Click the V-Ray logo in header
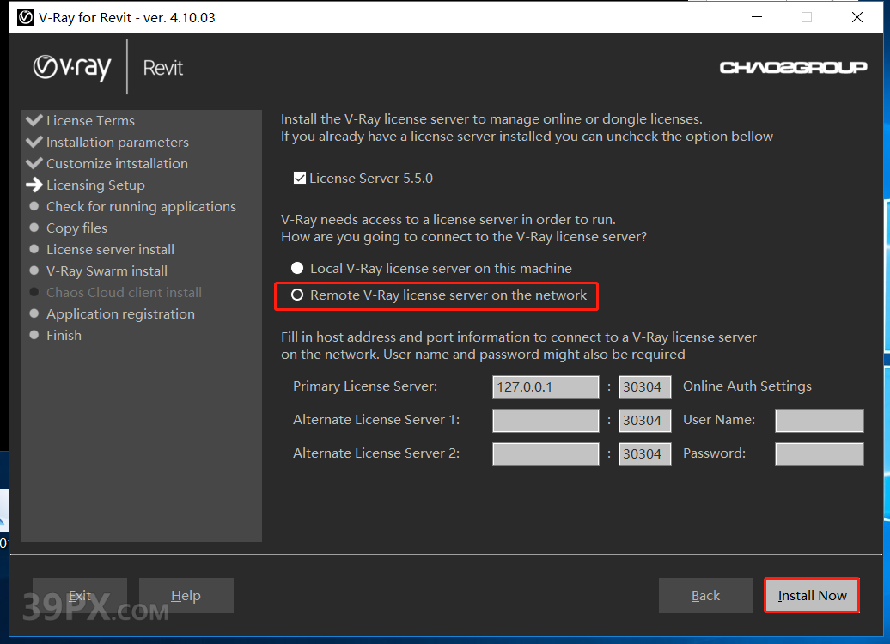The width and height of the screenshot is (890, 644). tap(72, 68)
